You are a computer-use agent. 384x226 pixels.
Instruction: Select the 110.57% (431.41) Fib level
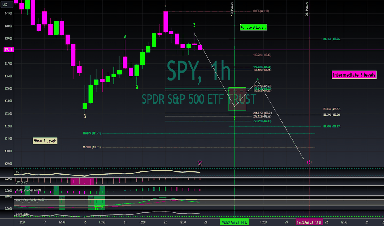pyautogui.click(x=91, y=134)
